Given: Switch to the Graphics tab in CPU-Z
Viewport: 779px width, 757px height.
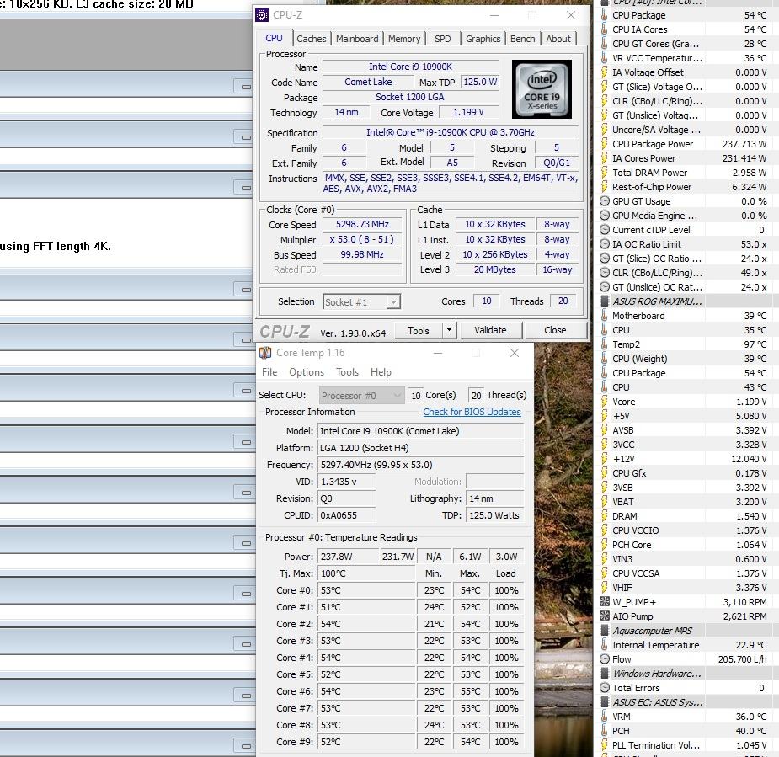Looking at the screenshot, I should coord(483,39).
